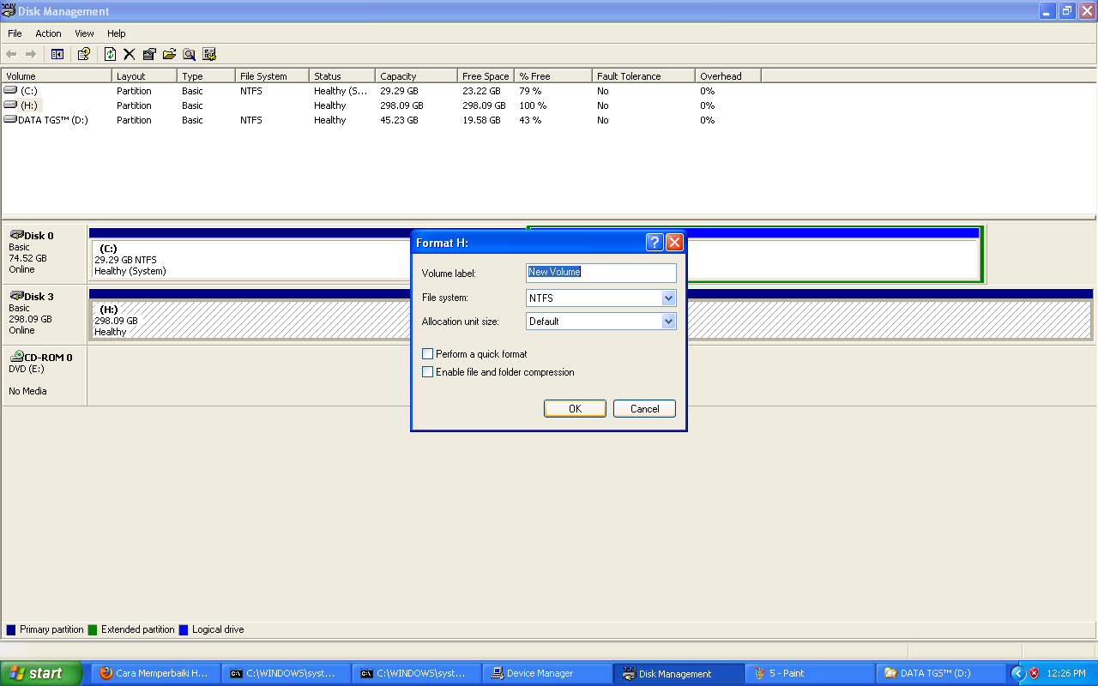Viewport: 1098px width, 686px height.
Task: Expand the Forward navigation arrow button
Action: click(30, 53)
